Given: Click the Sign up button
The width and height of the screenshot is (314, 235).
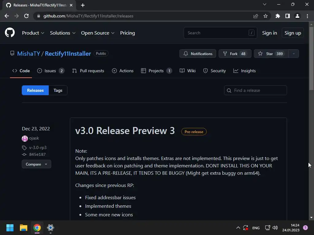Looking at the screenshot, I should pyautogui.click(x=293, y=33).
